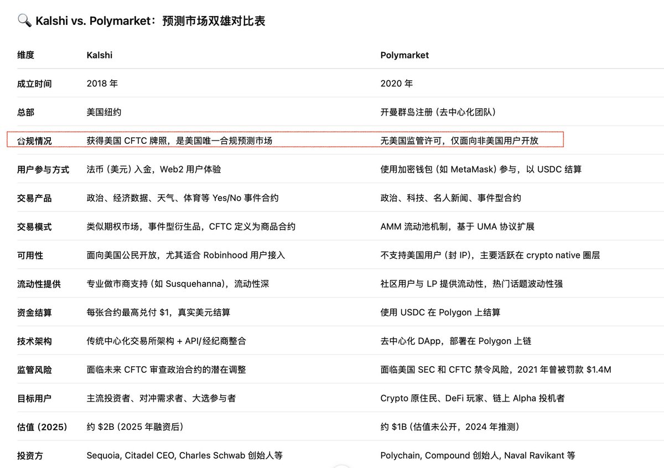Click '约 $1B (估值未公开，2024 年推测)' cell
Screen dimensions: 664x468
coord(449,427)
